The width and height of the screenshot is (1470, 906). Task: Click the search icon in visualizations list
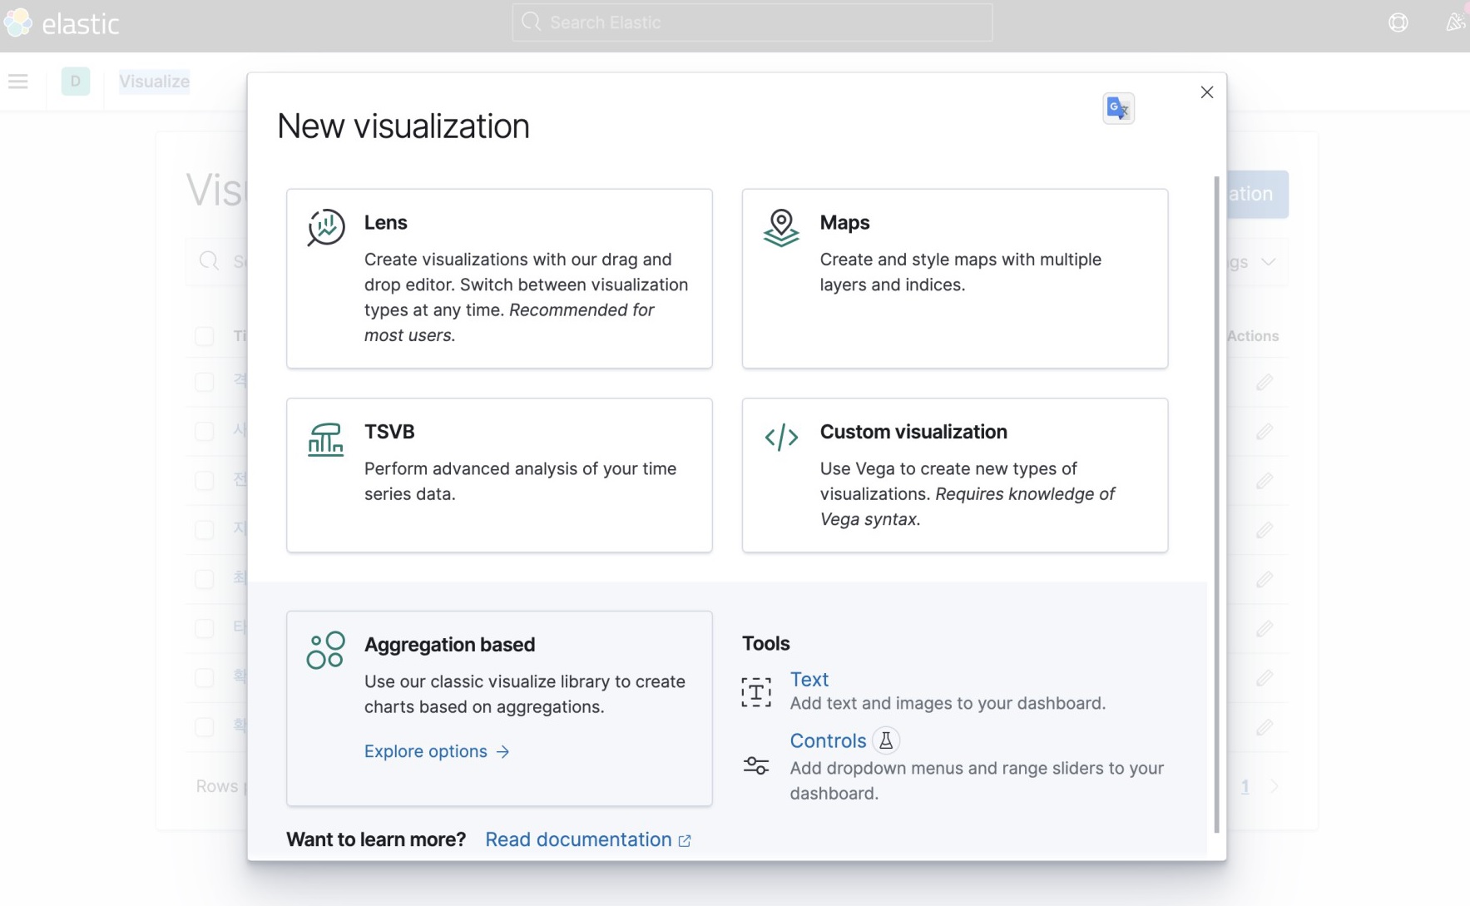[210, 261]
